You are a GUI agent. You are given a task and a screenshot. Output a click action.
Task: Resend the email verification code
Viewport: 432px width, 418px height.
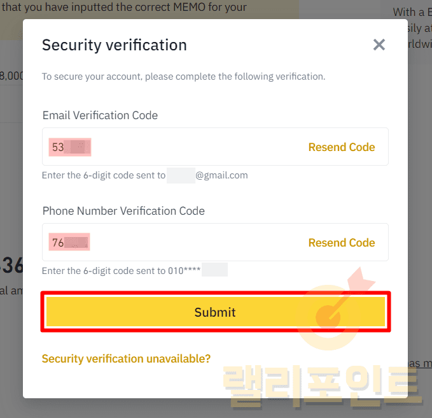click(x=341, y=147)
